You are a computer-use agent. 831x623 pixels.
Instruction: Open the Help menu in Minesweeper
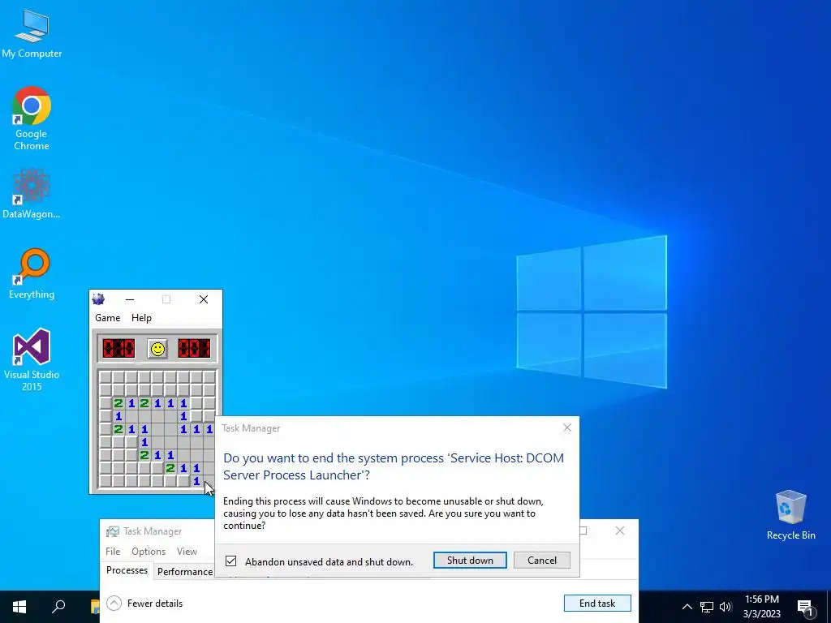click(141, 318)
